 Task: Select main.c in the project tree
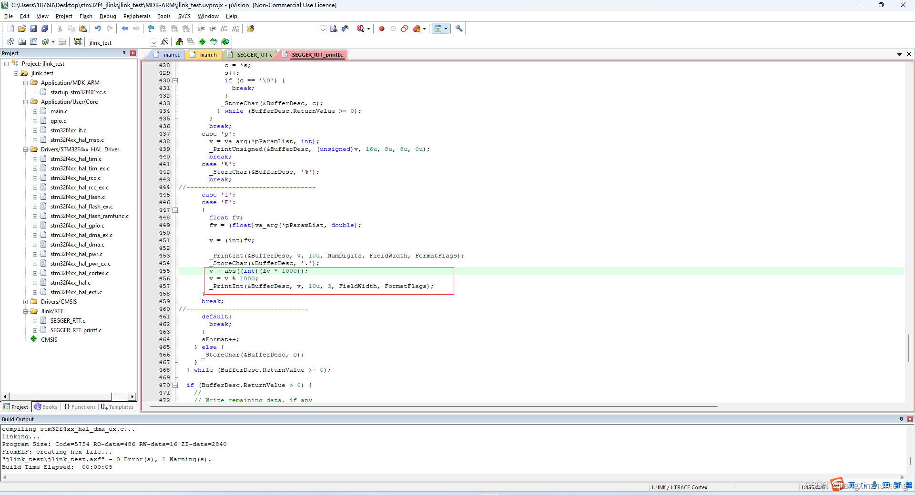[58, 111]
